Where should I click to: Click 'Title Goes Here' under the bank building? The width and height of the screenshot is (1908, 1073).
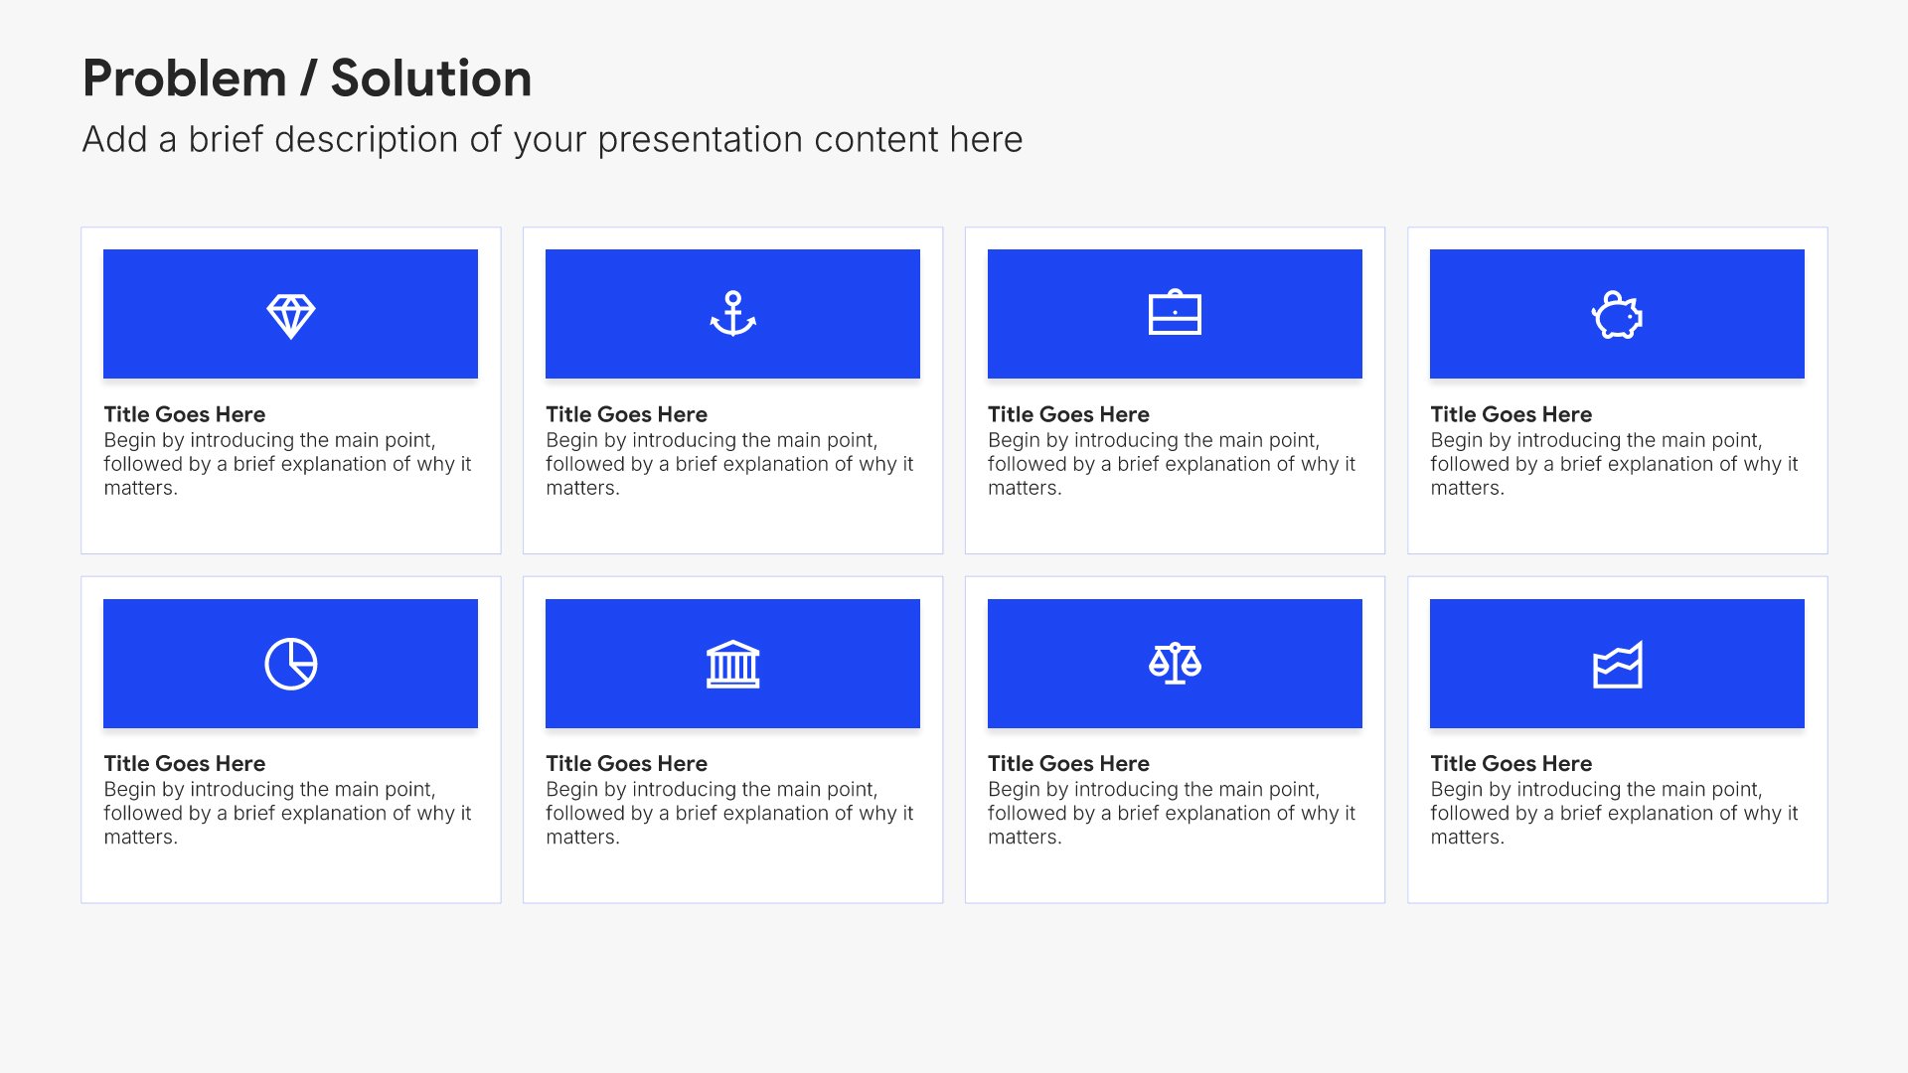(x=626, y=763)
